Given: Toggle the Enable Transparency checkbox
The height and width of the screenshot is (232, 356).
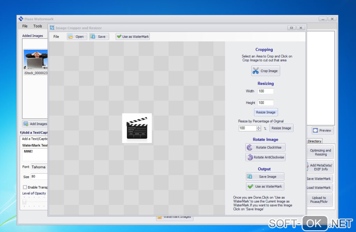Looking at the screenshot, I should pyautogui.click(x=25, y=187).
